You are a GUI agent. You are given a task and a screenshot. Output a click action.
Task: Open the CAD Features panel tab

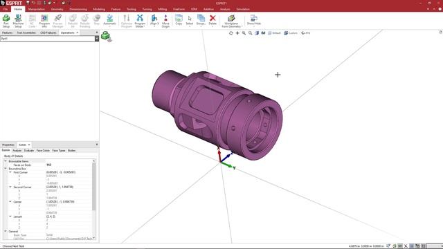pyautogui.click(x=48, y=33)
